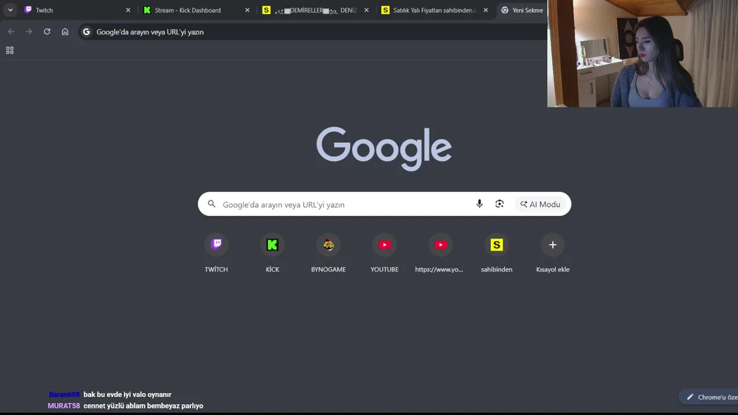The height and width of the screenshot is (415, 738).
Task: Click the Google icon in address bar
Action: [x=86, y=32]
